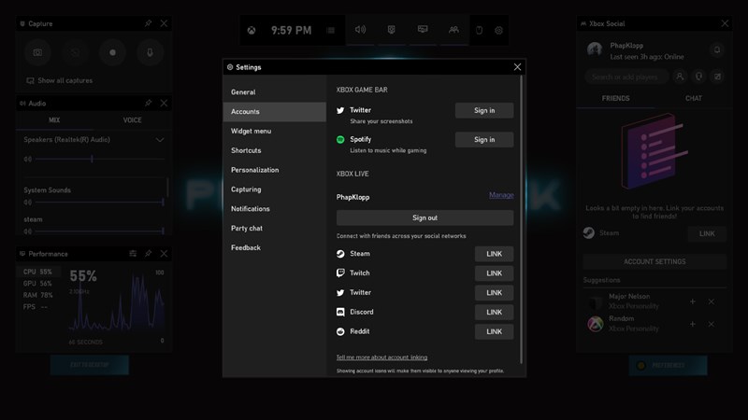Toggle the Audio widget speaker icon
This screenshot has height=420, width=748.
(360, 30)
